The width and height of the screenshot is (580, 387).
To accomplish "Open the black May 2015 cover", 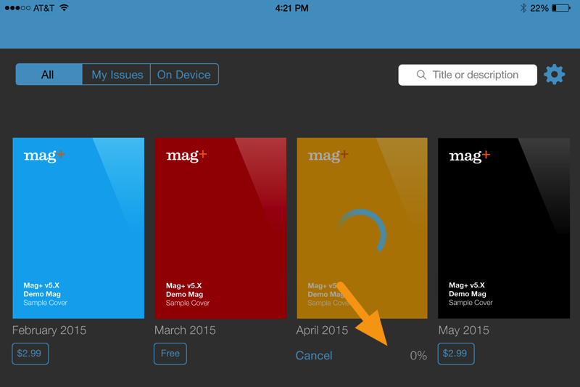I will point(504,228).
